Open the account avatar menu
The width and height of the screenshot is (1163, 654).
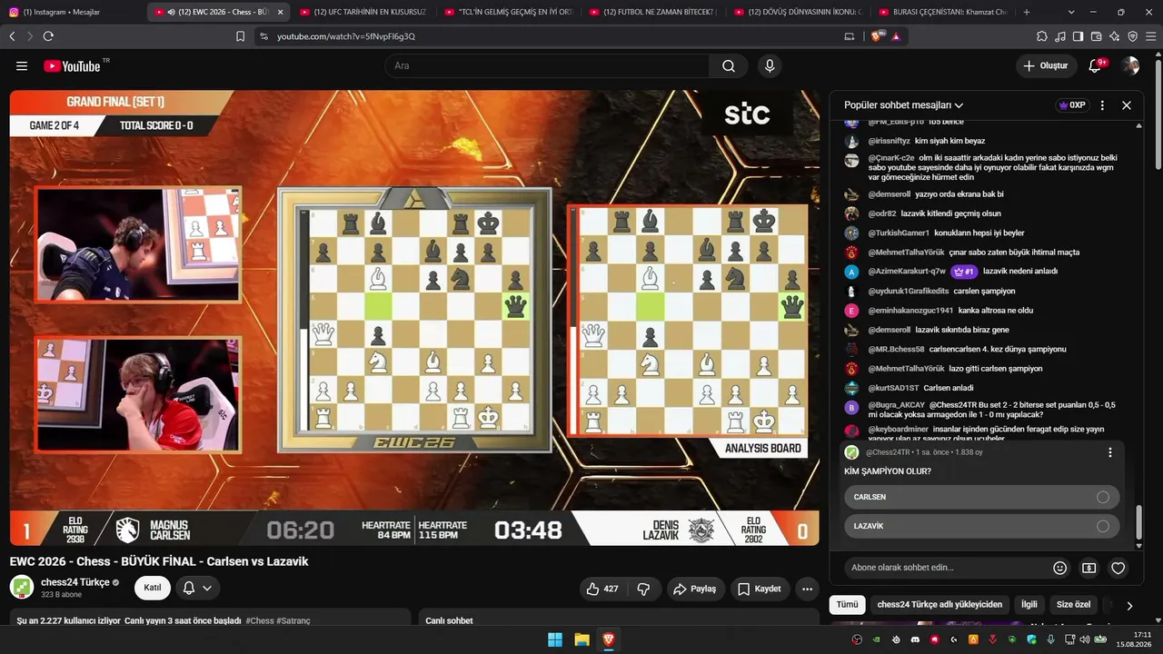coord(1130,66)
